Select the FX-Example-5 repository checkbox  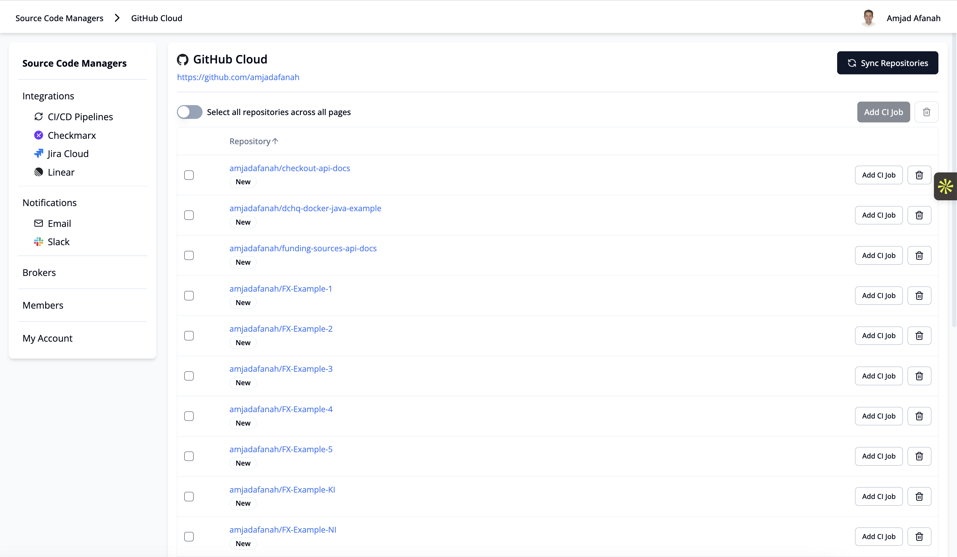click(189, 456)
